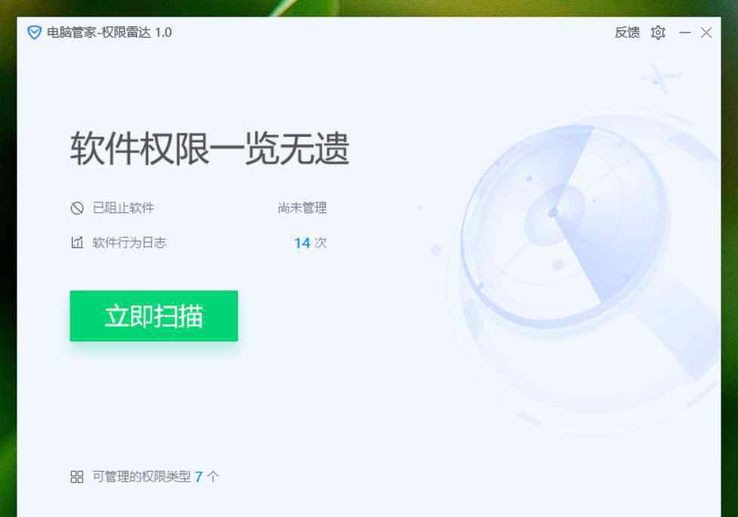Viewport: 738px width, 517px height.
Task: Open the 软件行为日志 entry
Action: [129, 242]
